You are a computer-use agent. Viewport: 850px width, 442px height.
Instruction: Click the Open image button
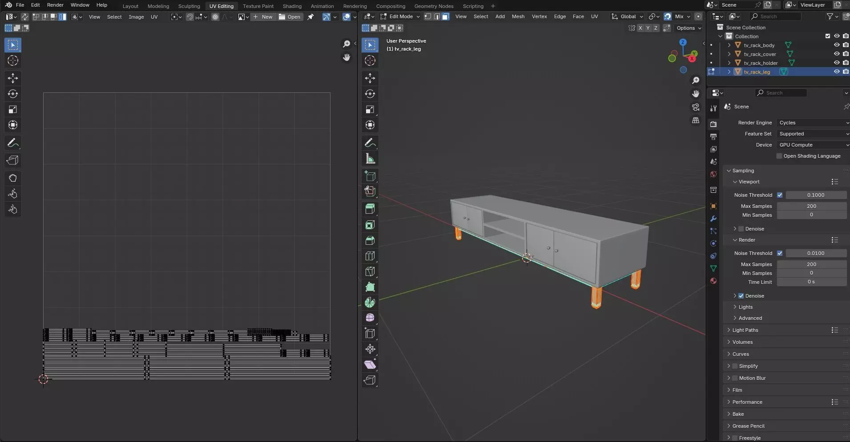click(x=290, y=17)
